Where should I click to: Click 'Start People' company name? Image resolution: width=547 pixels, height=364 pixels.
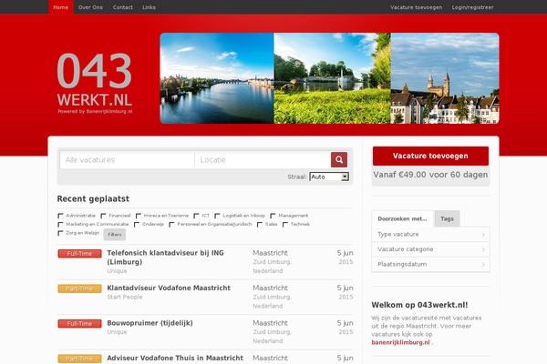point(125,298)
